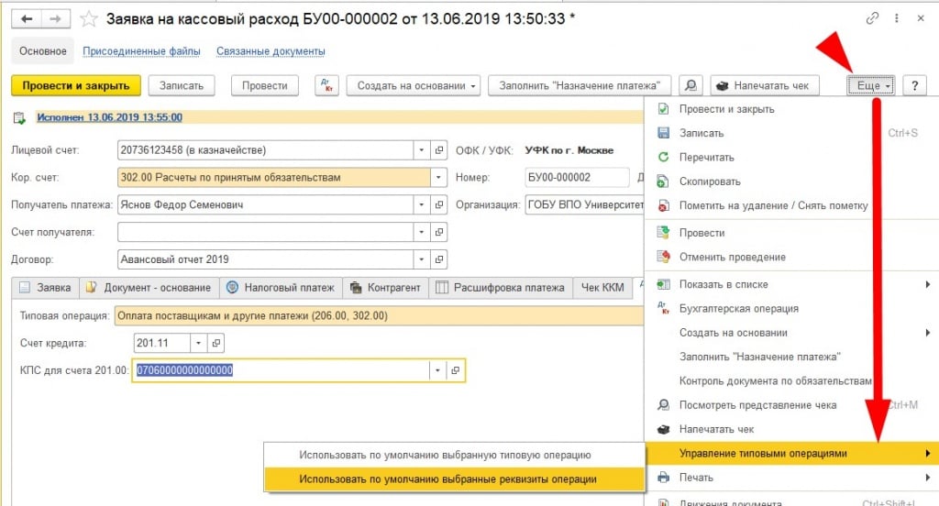Open the КПС field's linked record icon
This screenshot has height=506, width=939.
click(x=455, y=370)
